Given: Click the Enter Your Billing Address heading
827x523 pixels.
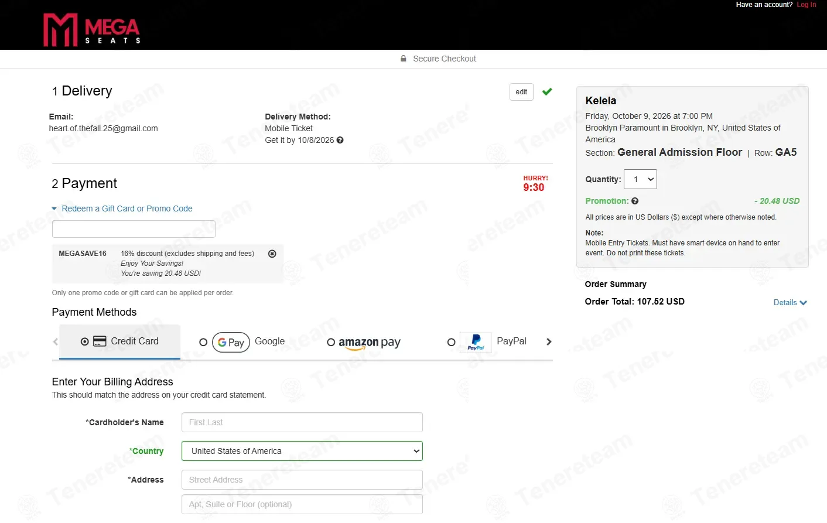Looking at the screenshot, I should coord(112,382).
